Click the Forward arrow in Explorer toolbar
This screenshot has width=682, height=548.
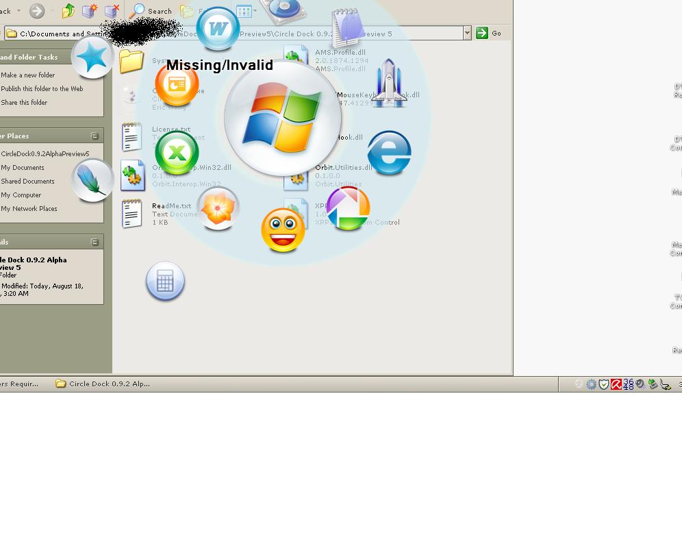click(x=37, y=11)
